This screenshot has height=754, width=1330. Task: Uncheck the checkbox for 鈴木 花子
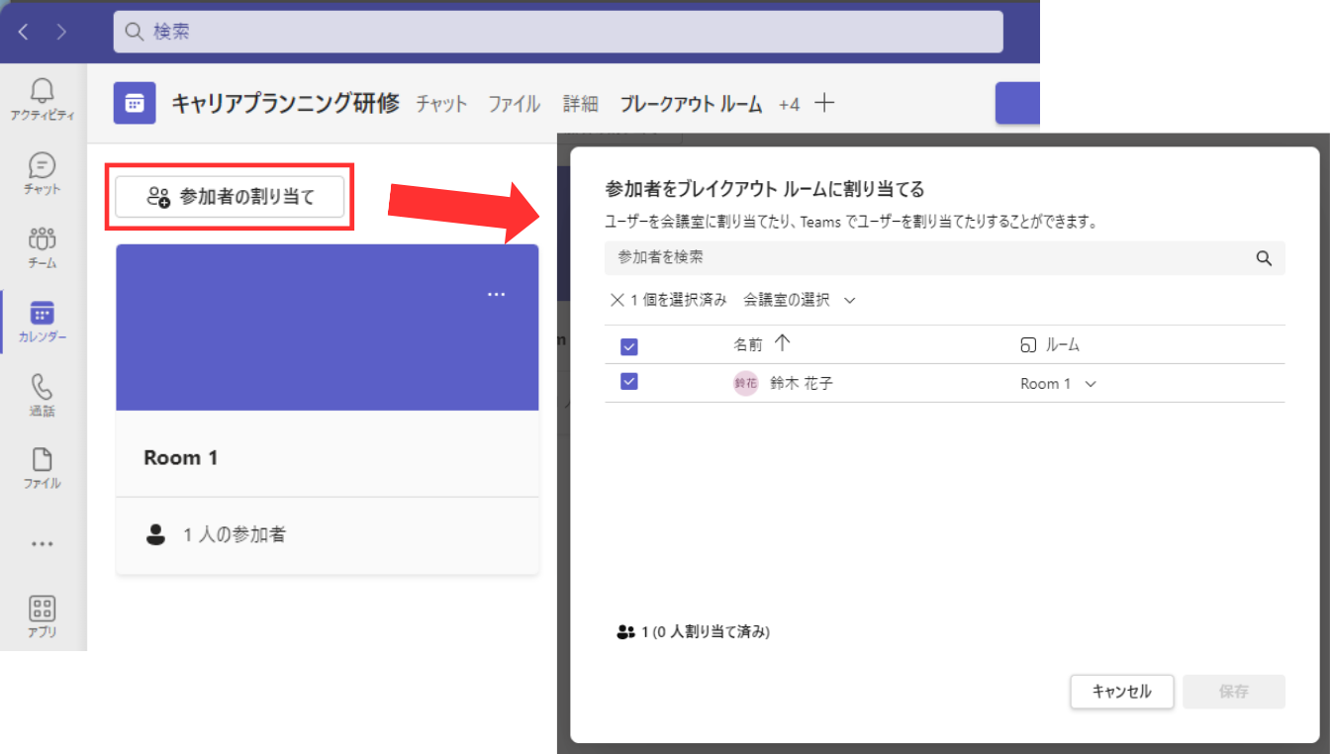click(x=628, y=382)
